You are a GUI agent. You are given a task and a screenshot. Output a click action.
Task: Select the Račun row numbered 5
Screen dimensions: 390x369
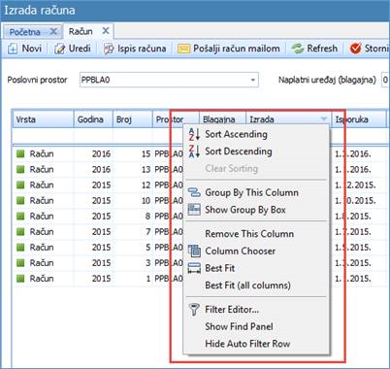coord(98,247)
